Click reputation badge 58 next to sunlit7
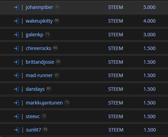Viewport: 168px width, 137px height. (x=45, y=129)
